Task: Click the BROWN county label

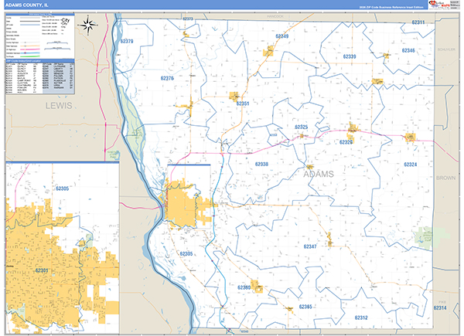Action: [445, 178]
